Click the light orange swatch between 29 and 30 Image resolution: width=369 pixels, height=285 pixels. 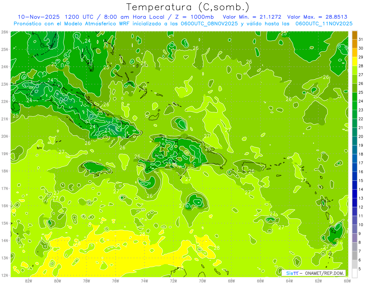[x=355, y=53]
